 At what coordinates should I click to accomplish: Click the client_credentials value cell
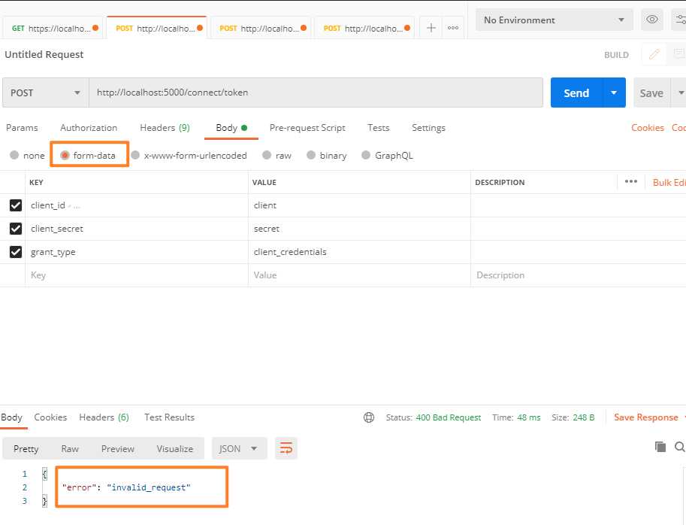pyautogui.click(x=359, y=252)
